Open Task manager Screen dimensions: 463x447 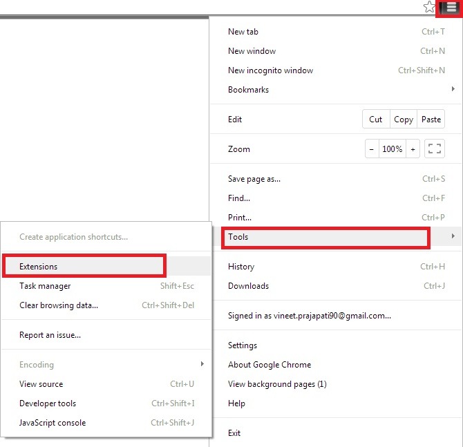pos(45,286)
